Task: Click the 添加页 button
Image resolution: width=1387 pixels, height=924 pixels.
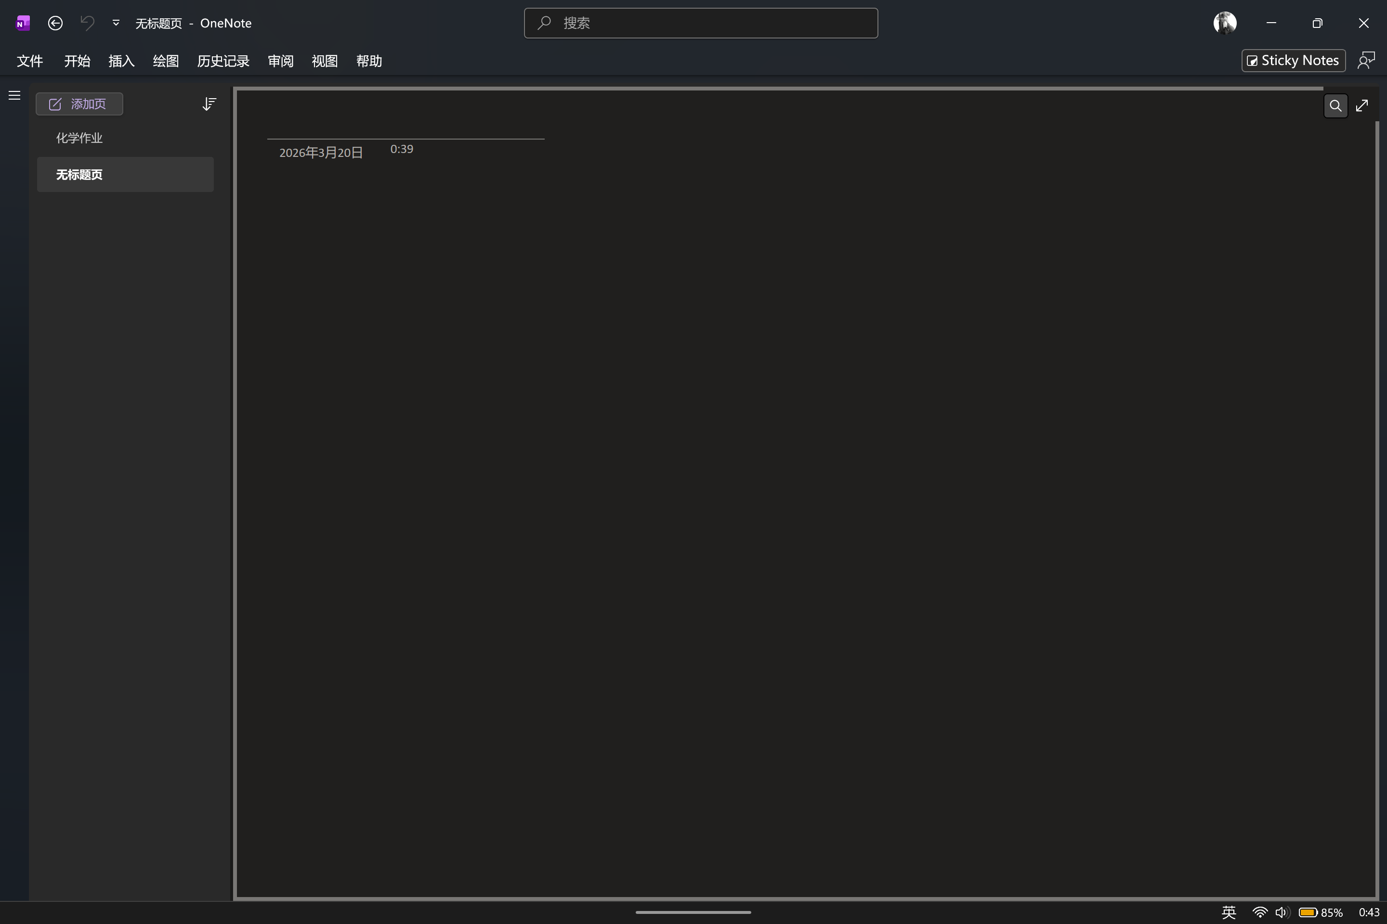Action: click(x=79, y=104)
